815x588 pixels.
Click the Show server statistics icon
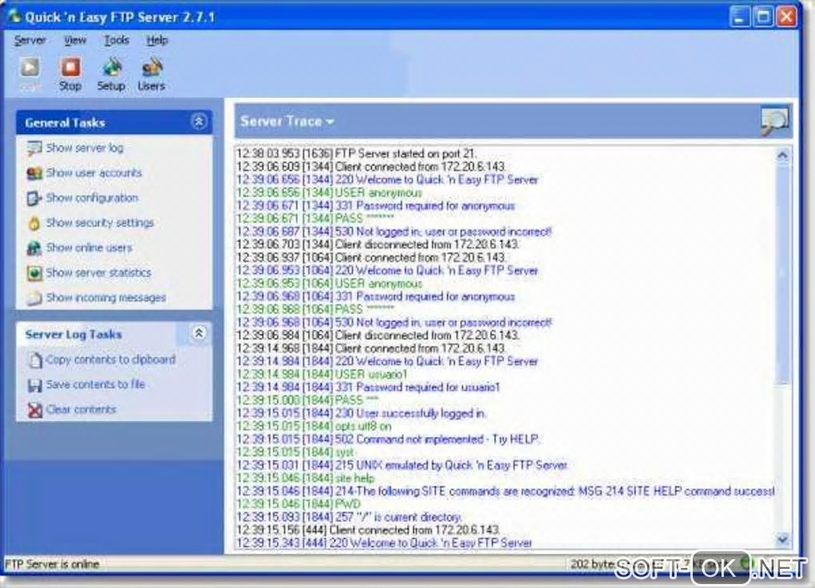click(34, 273)
